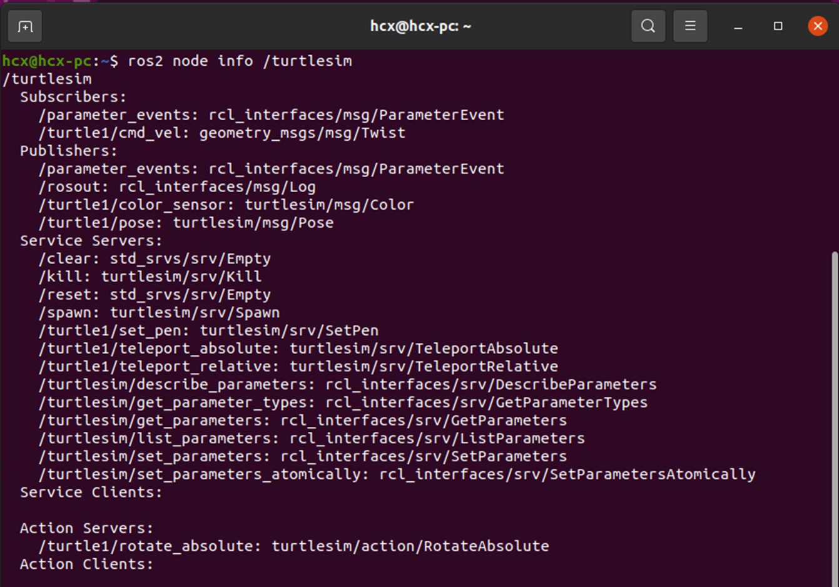Click the hcx@hcx-pc window title
This screenshot has width=839, height=587.
[420, 26]
